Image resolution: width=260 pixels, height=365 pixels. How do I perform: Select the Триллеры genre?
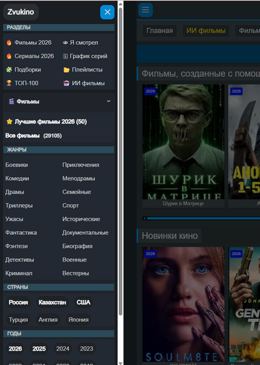(x=19, y=206)
